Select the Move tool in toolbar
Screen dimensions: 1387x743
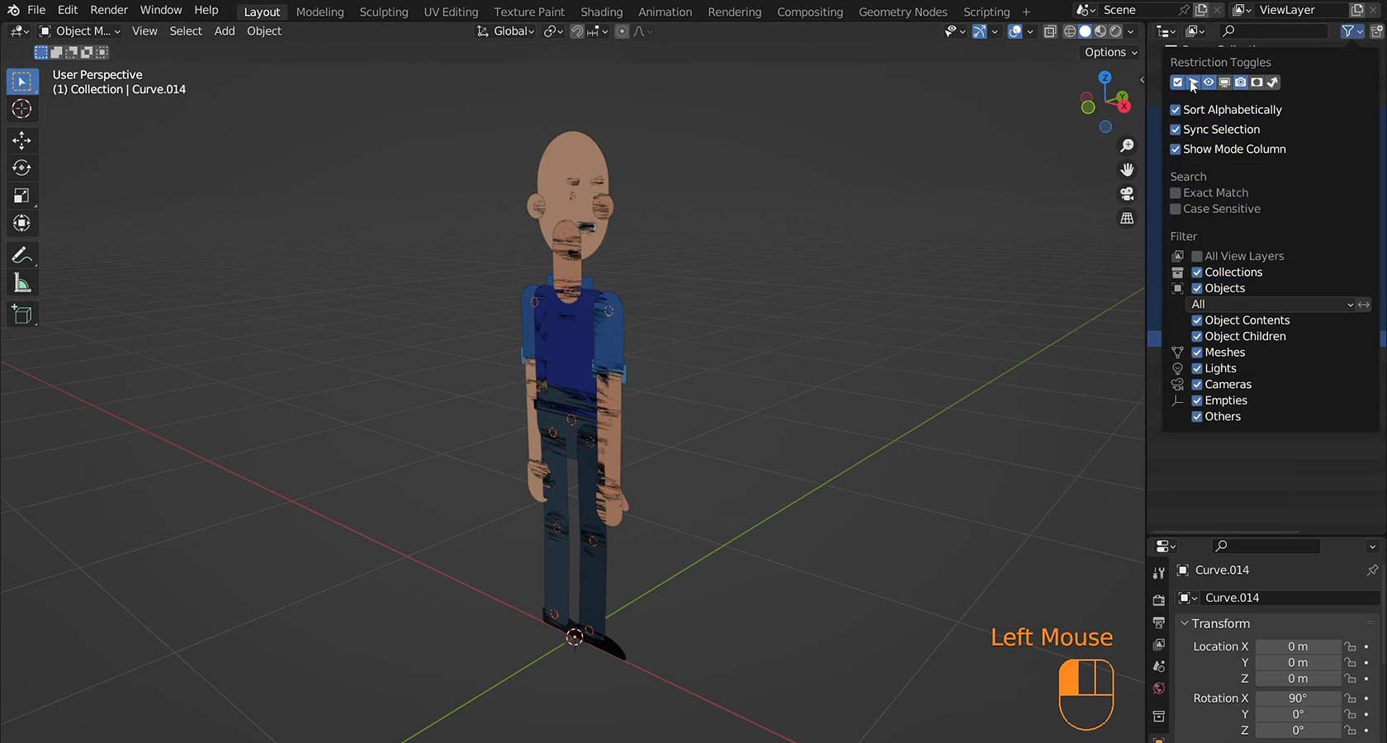click(x=21, y=140)
